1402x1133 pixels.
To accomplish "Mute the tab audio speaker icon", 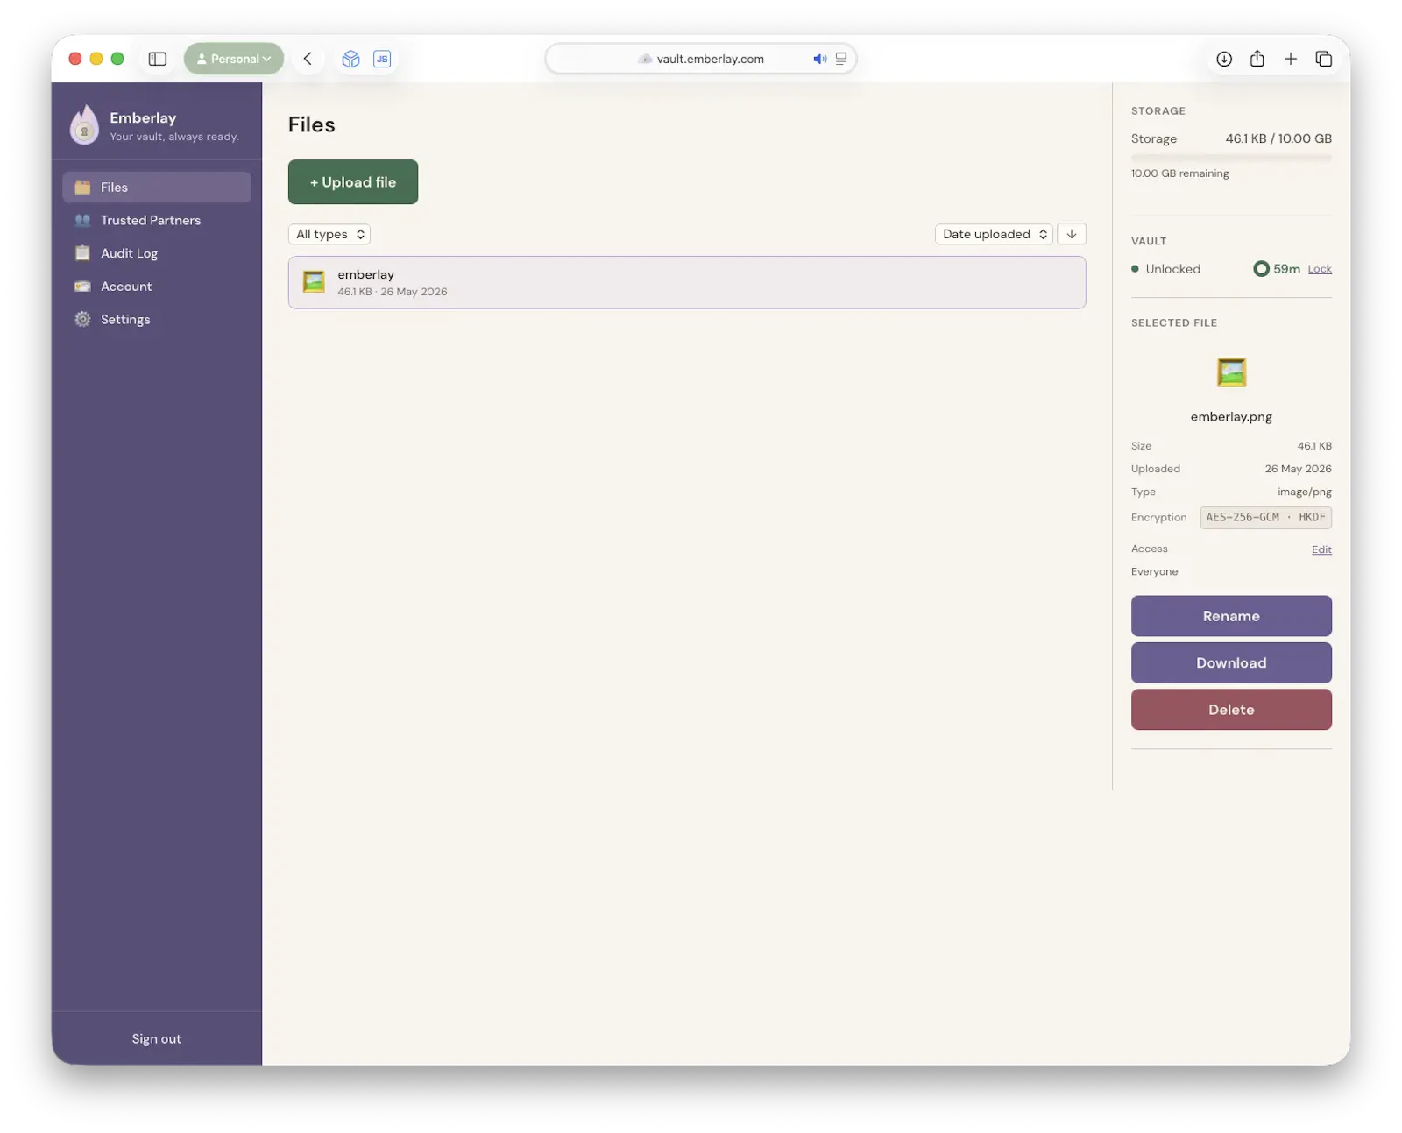I will [x=819, y=59].
